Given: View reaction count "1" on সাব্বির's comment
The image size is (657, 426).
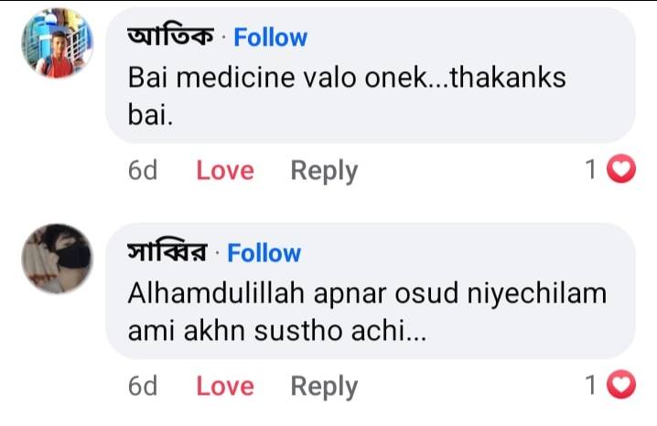Looking at the screenshot, I should (591, 386).
